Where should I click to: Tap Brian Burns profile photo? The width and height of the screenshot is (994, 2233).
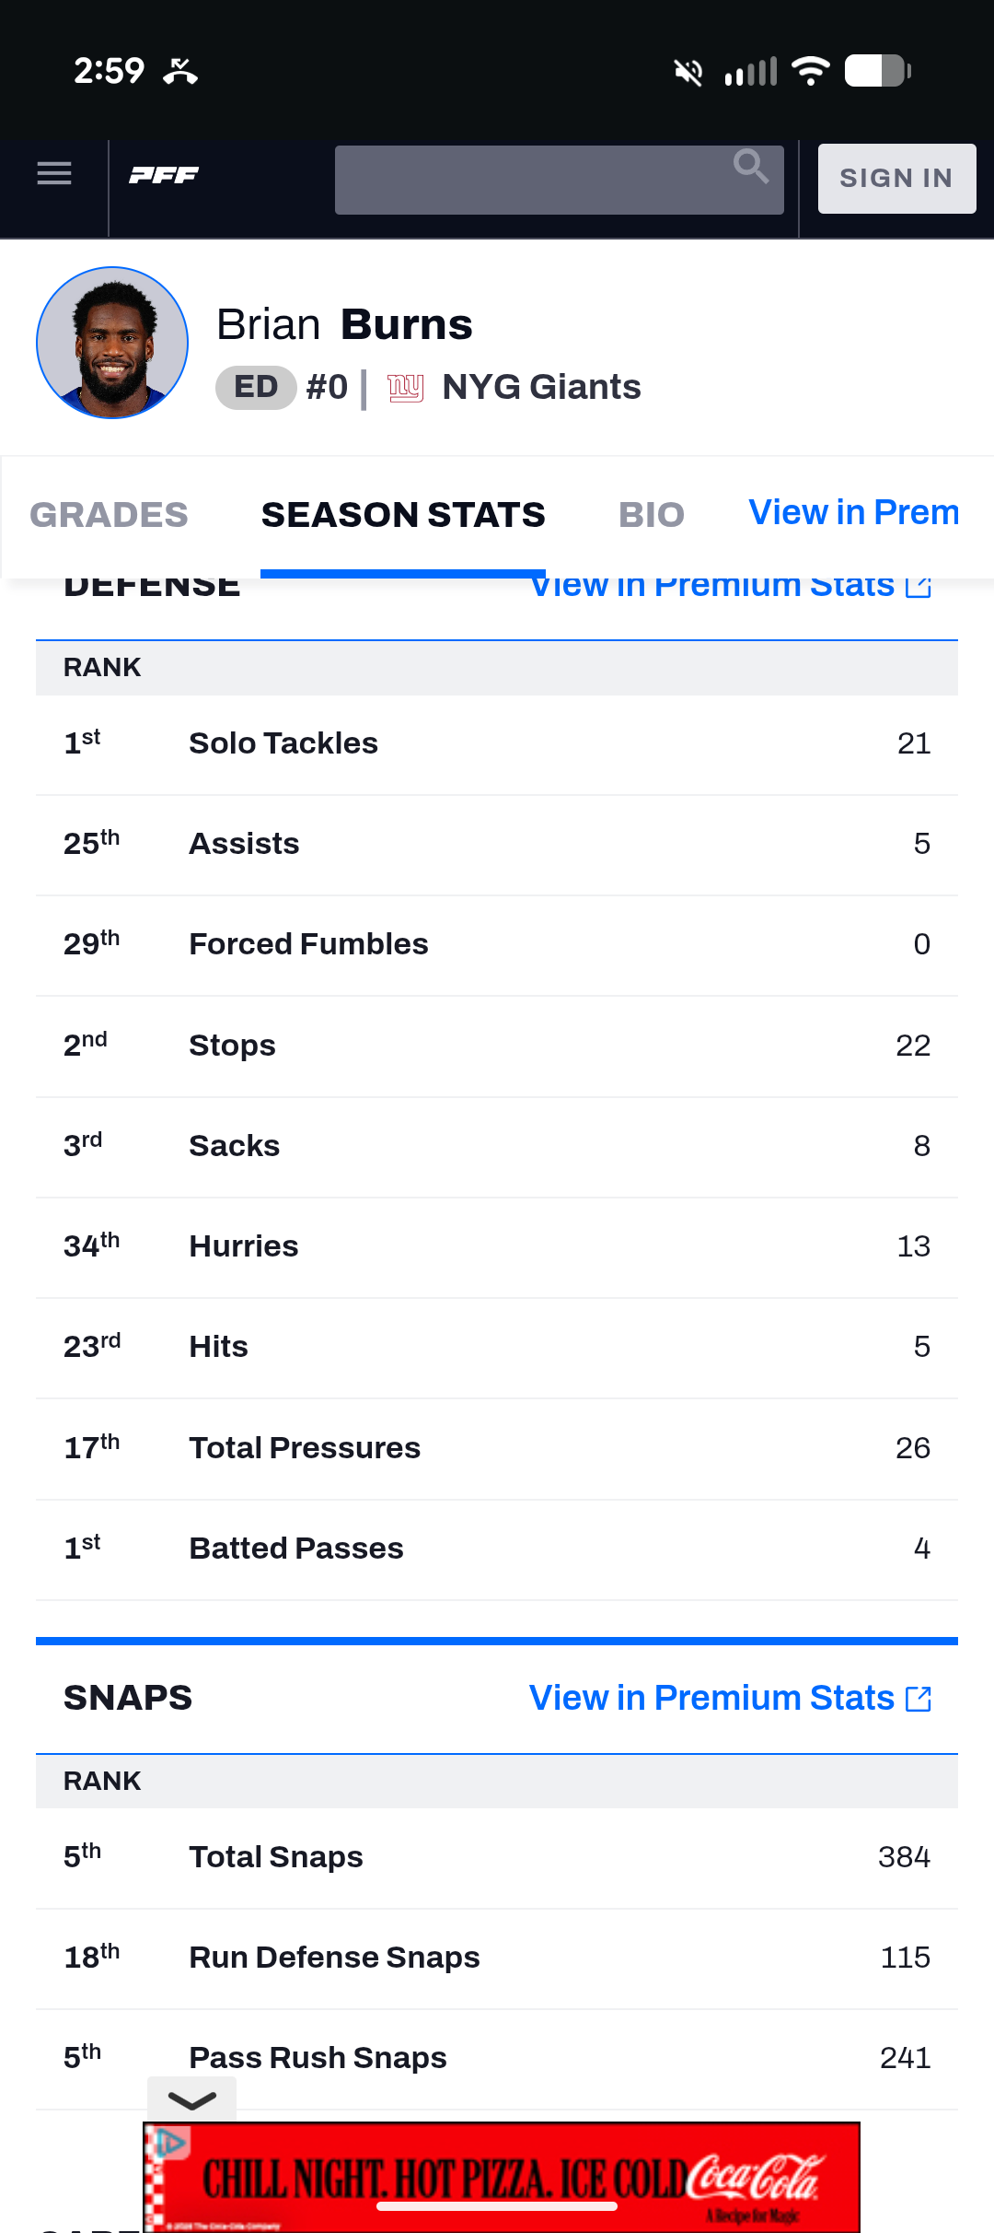(112, 343)
